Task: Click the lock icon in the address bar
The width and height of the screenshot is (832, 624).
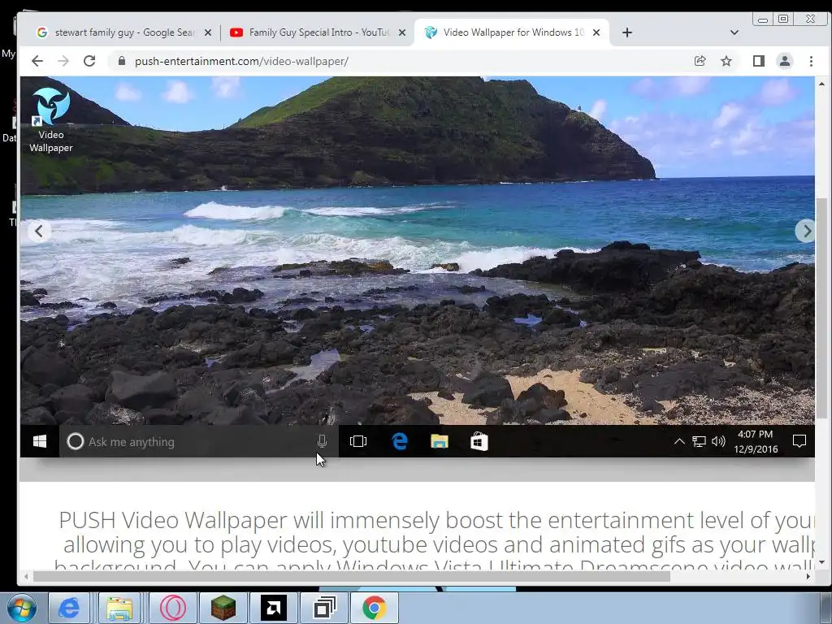Action: [122, 61]
